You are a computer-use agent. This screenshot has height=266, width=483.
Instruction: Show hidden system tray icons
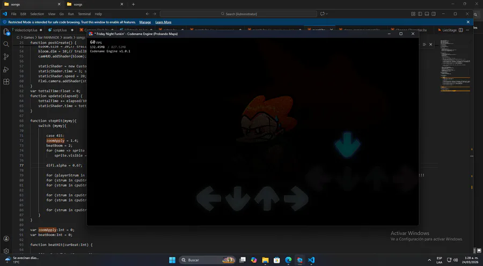[x=429, y=260]
